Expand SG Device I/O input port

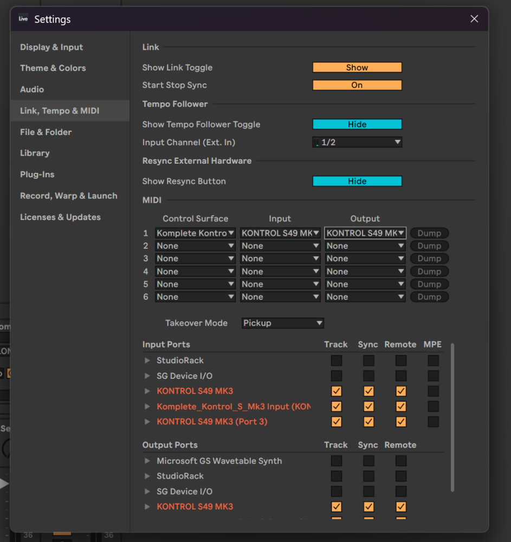click(x=147, y=376)
